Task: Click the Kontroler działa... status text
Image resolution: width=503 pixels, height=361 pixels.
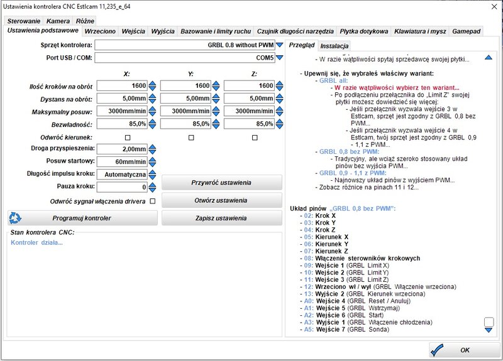Action: [x=36, y=242]
